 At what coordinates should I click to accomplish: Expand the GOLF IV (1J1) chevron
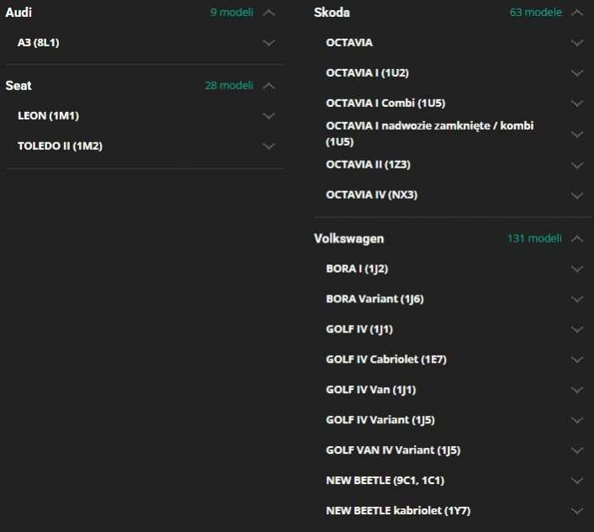point(576,329)
